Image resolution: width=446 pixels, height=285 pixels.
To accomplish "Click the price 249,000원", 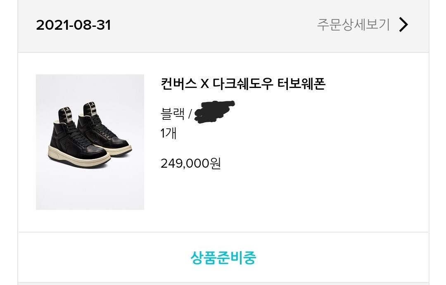I will point(190,164).
